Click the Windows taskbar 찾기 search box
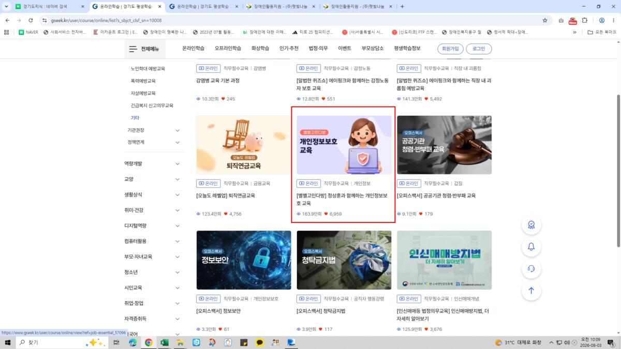The height and width of the screenshot is (349, 621). point(62,342)
